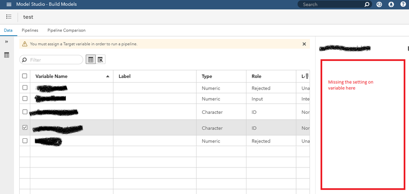
Task: Open the recent items clock icon
Action: [x=380, y=5]
